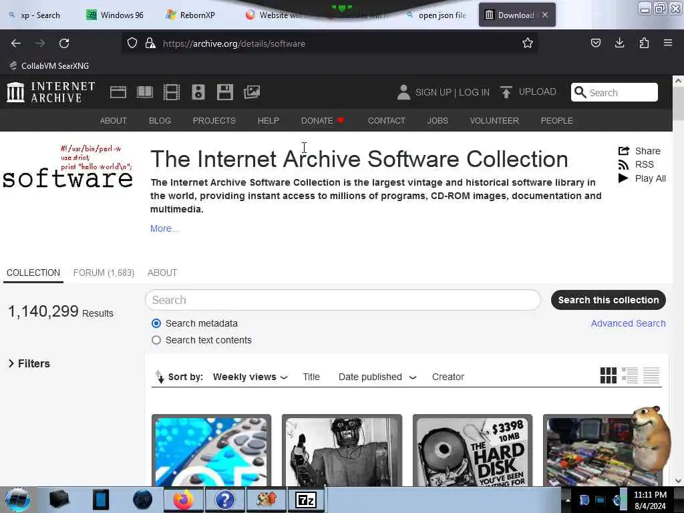Toggle sort direction arrows

(160, 377)
